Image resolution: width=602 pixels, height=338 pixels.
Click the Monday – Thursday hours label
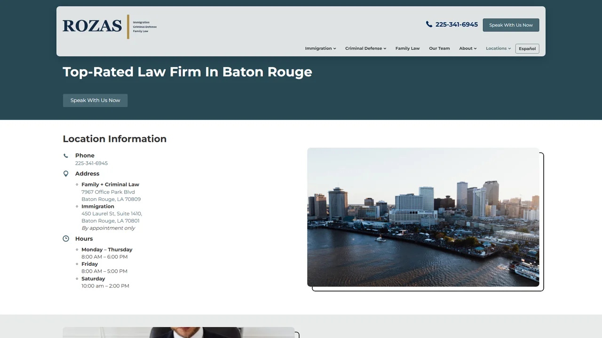coord(107,250)
